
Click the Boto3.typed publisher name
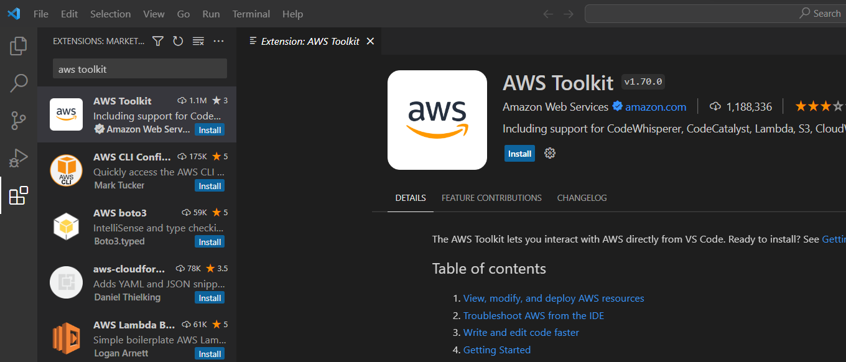pyautogui.click(x=119, y=241)
